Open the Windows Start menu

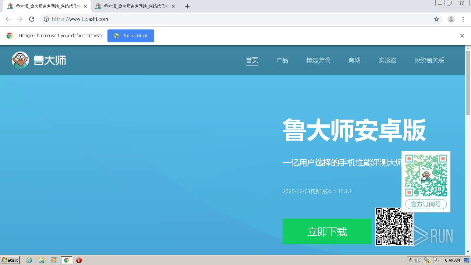point(10,260)
